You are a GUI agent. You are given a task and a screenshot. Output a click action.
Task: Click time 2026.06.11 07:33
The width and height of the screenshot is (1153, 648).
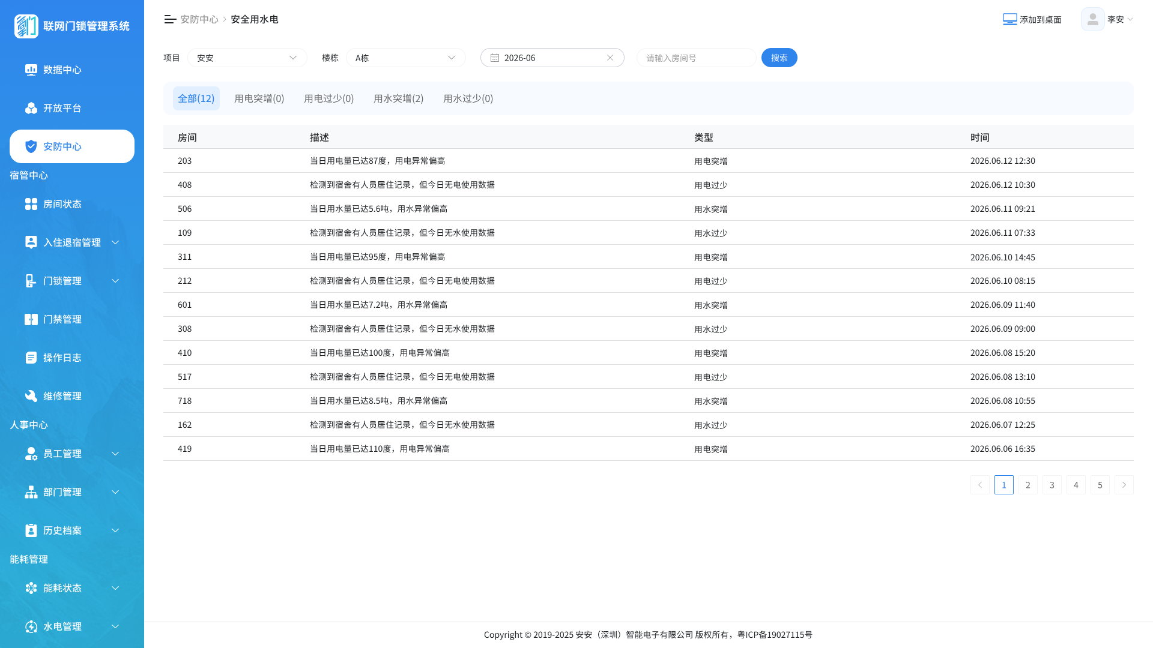1003,233
